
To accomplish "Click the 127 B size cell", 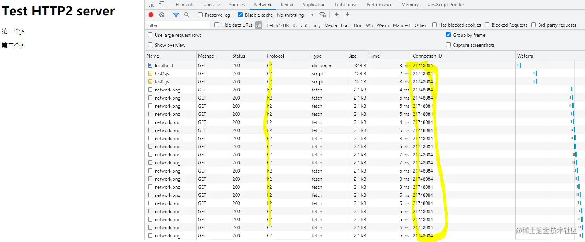I will (360, 82).
